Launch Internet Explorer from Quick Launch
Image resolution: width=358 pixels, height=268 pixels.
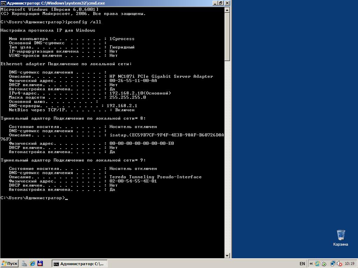pyautogui.click(x=33, y=264)
